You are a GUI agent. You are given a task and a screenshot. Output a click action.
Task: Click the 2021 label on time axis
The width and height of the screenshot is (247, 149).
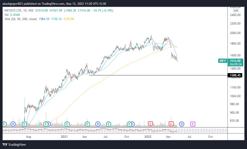pyautogui.click(x=64, y=137)
